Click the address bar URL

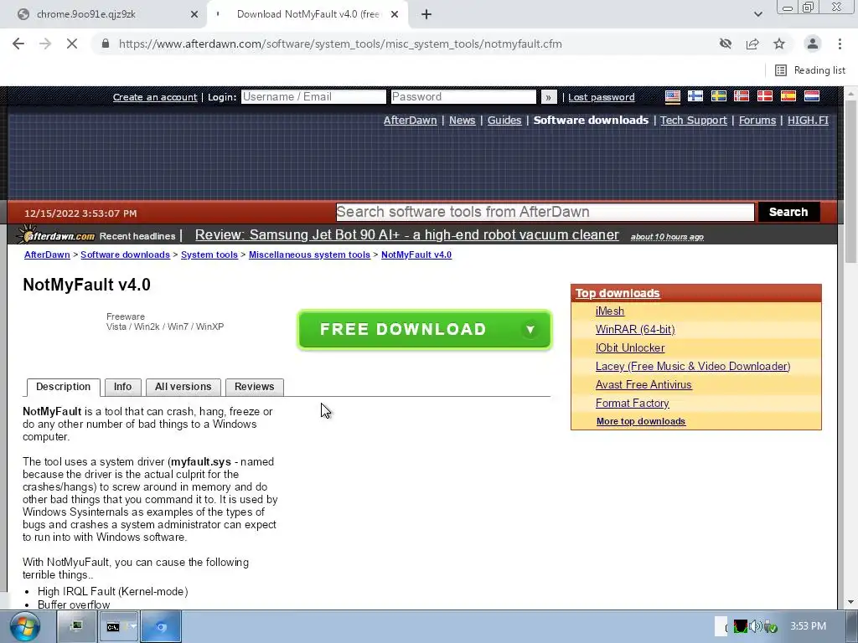click(x=340, y=44)
